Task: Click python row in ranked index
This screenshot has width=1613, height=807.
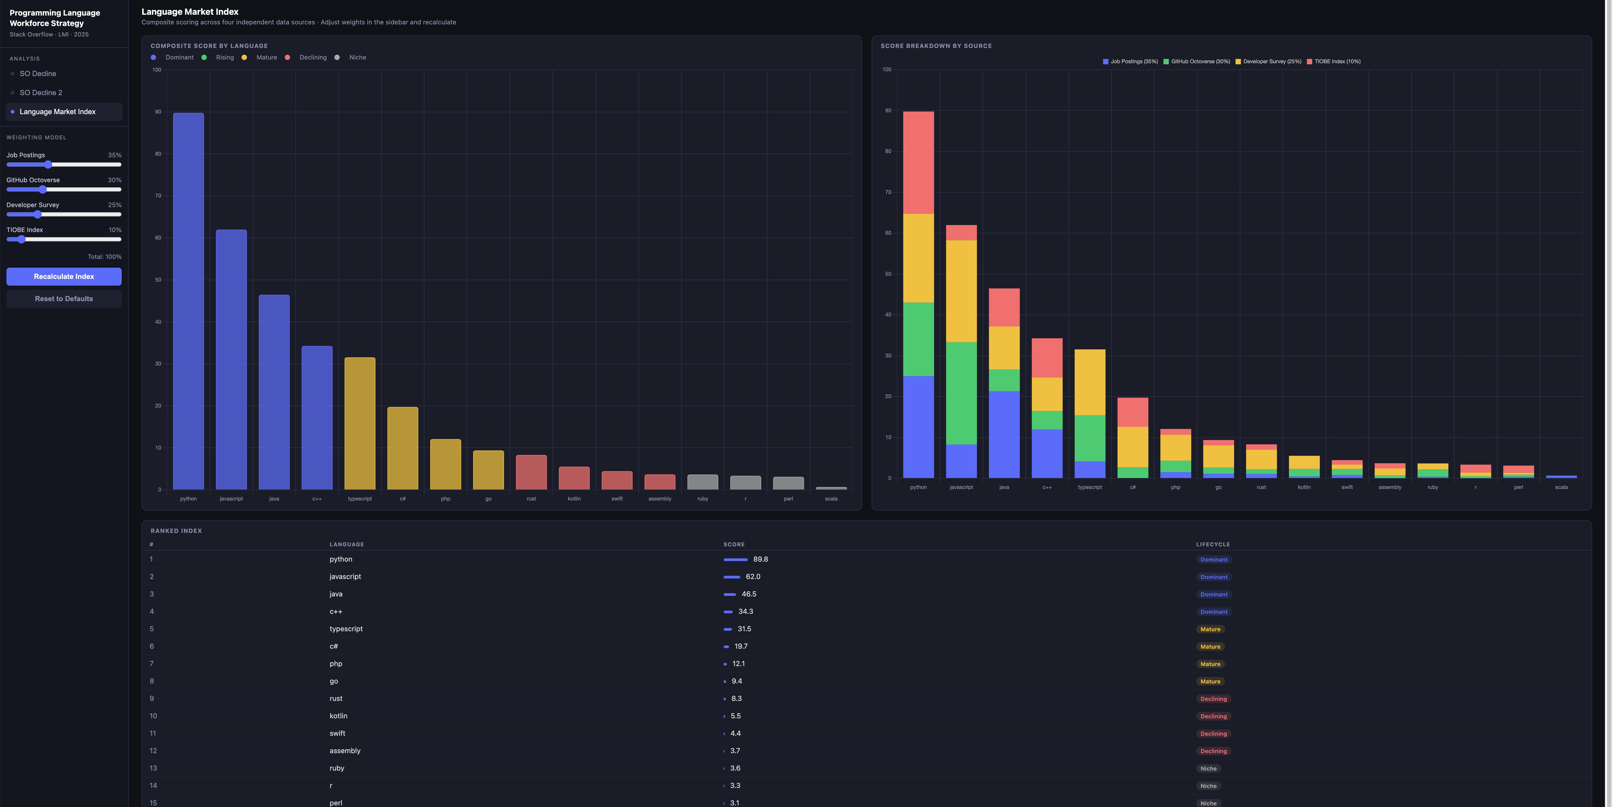Action: tap(867, 559)
